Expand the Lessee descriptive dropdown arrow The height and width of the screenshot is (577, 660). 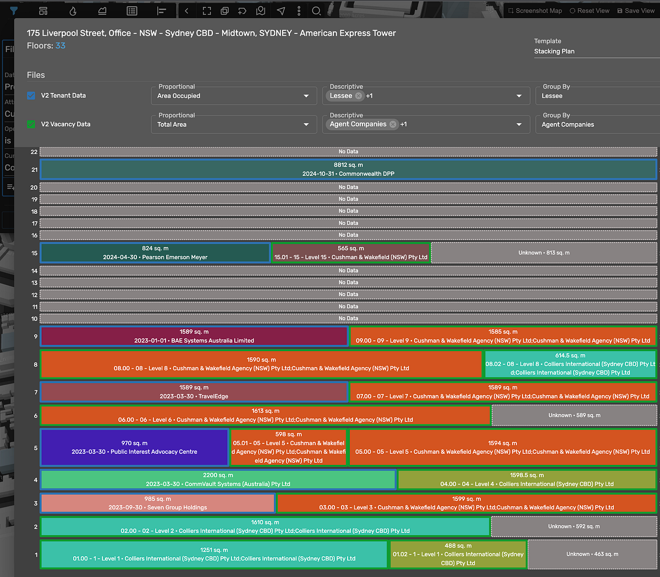pos(519,96)
